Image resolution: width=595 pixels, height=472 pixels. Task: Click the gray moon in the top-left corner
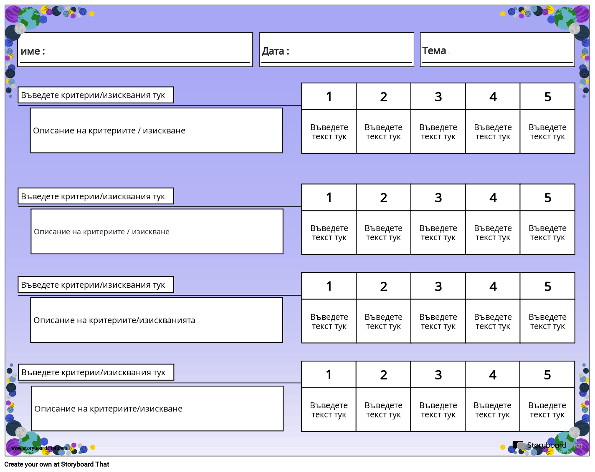(20, 29)
